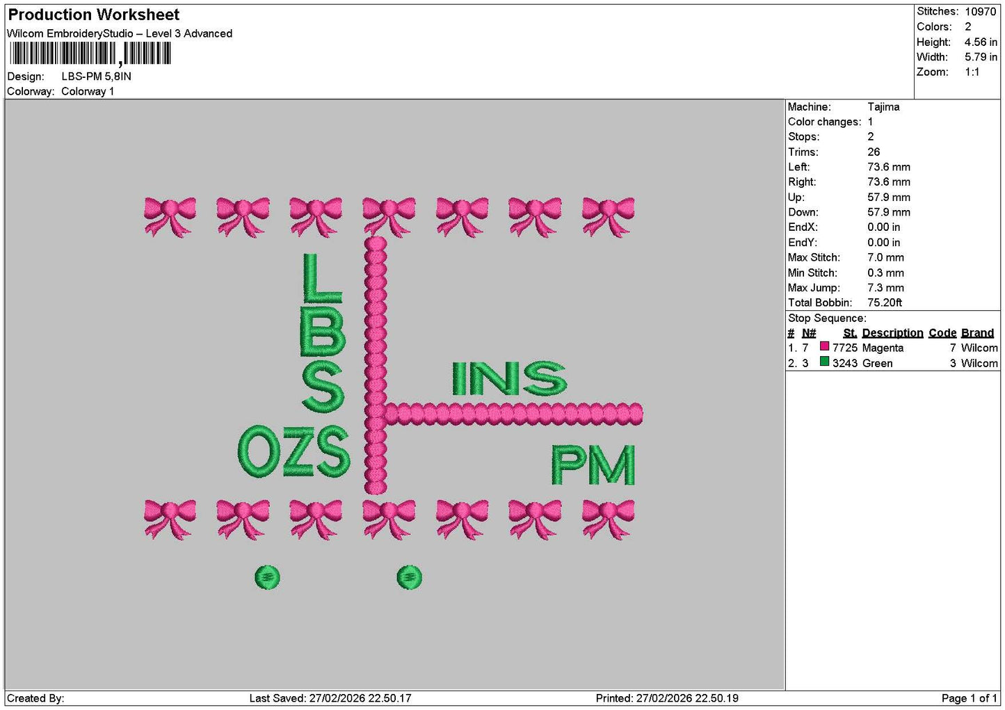Select the trims value 26
This screenshot has height=710, width=1005.
pyautogui.click(x=874, y=152)
